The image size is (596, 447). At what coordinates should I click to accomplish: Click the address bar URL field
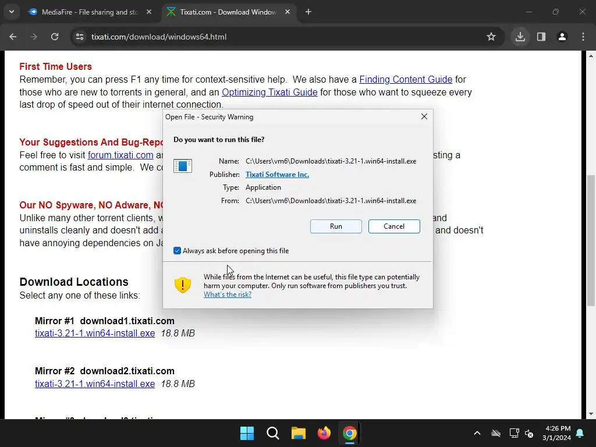click(281, 37)
